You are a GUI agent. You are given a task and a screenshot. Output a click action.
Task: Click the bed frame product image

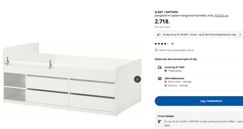72,79
